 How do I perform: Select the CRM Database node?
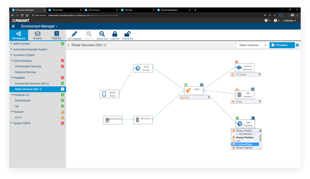click(x=245, y=95)
